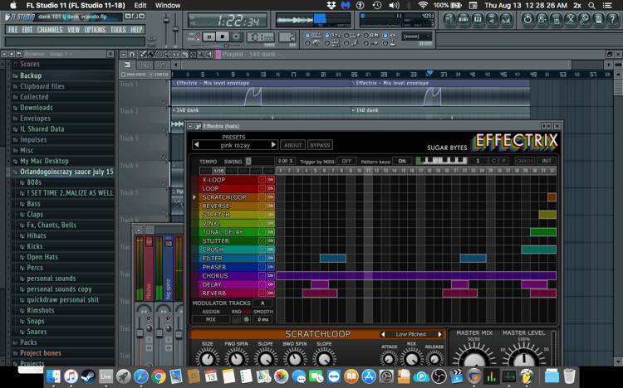Select previous Scratchloop preset (Low Pitched) arrow
623x388 pixels.
(x=383, y=334)
